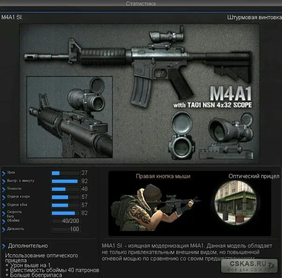
Task: Click the fire rate value 92
Action: click(x=85, y=181)
